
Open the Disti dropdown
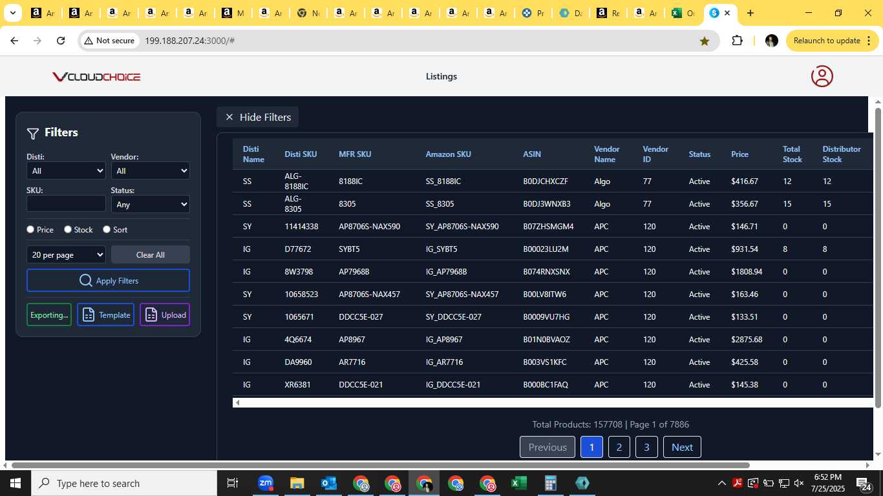pyautogui.click(x=66, y=170)
